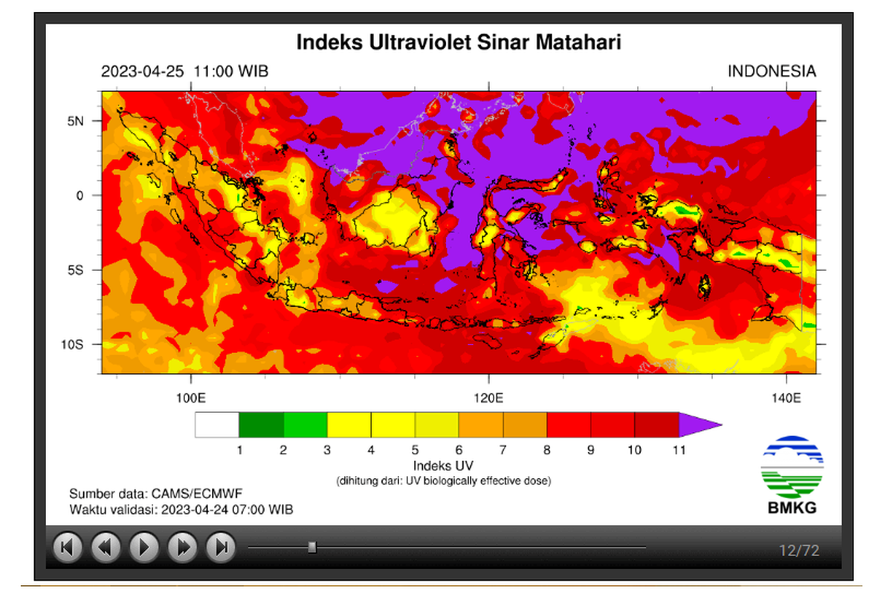
Task: Click the white swatch in UV legend
Action: point(217,425)
